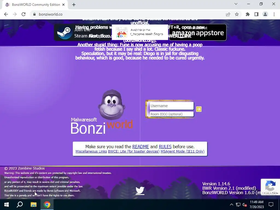Click the Username input field

pyautogui.click(x=172, y=106)
